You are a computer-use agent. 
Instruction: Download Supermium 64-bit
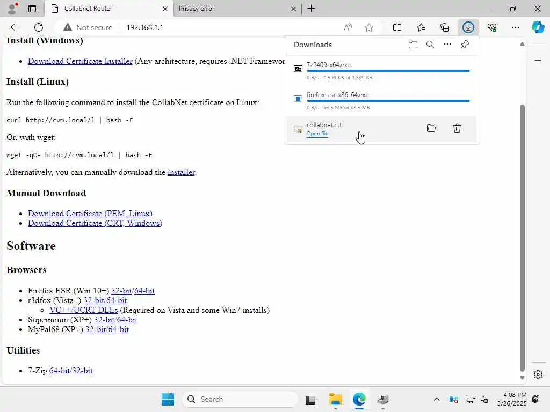click(127, 320)
